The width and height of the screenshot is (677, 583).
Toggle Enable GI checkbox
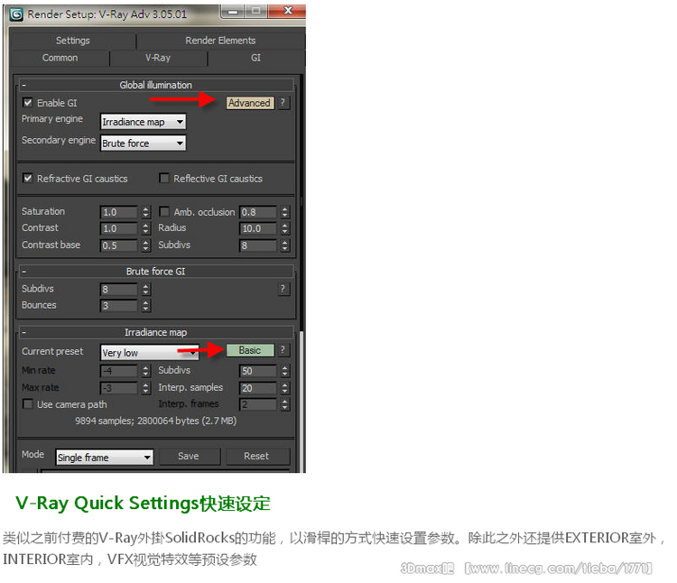(x=28, y=103)
